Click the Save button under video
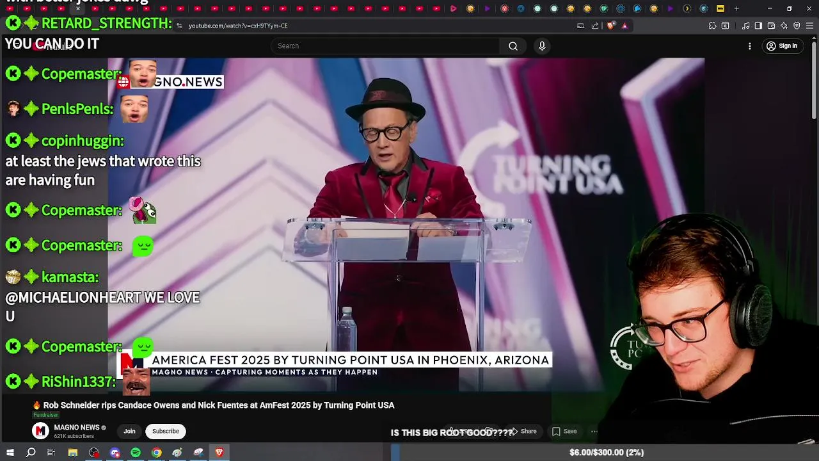819x461 pixels. pos(564,432)
